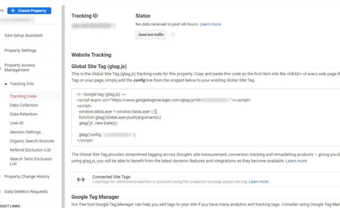The height and width of the screenshot is (208, 340).
Task: Click inside the gtag.js code snippet box
Action: pyautogui.click(x=206, y=117)
